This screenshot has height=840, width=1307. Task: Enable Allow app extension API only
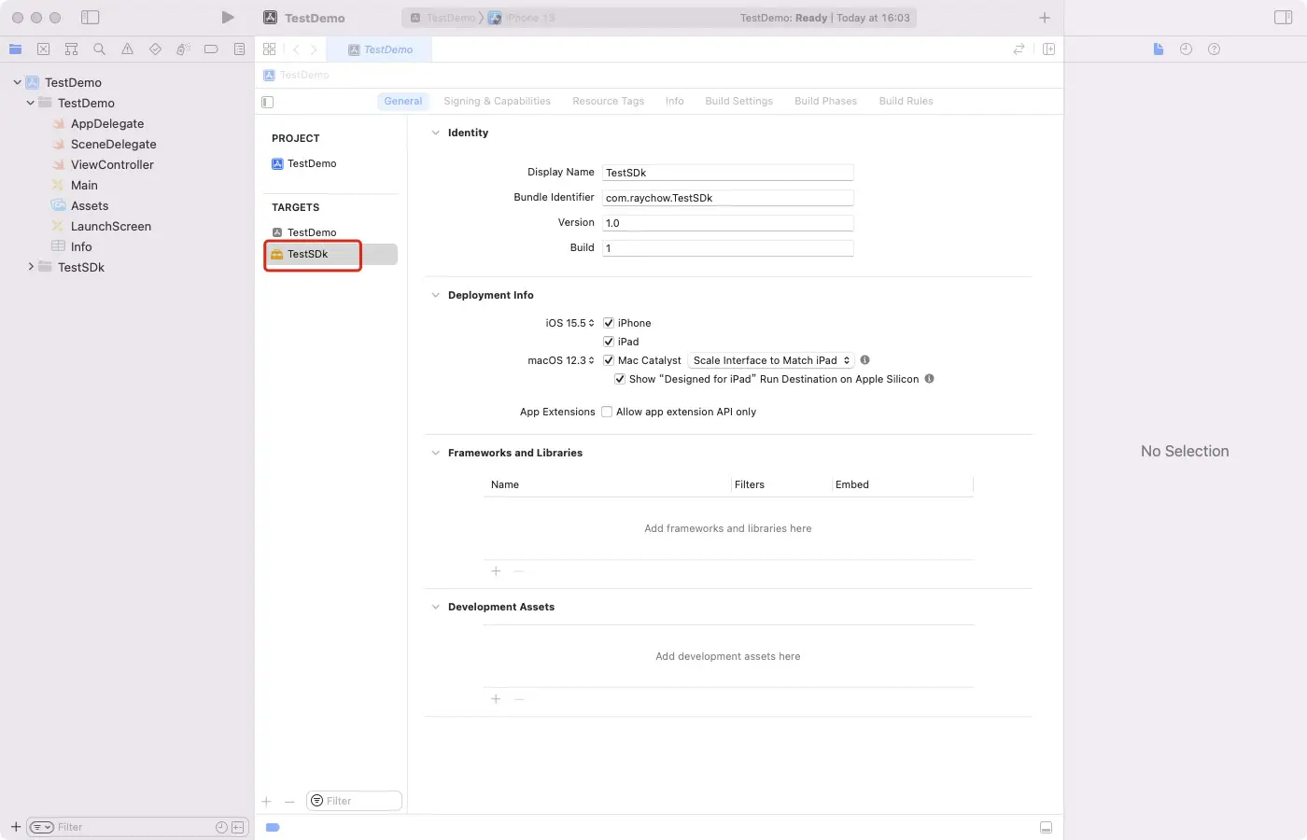[x=607, y=412]
